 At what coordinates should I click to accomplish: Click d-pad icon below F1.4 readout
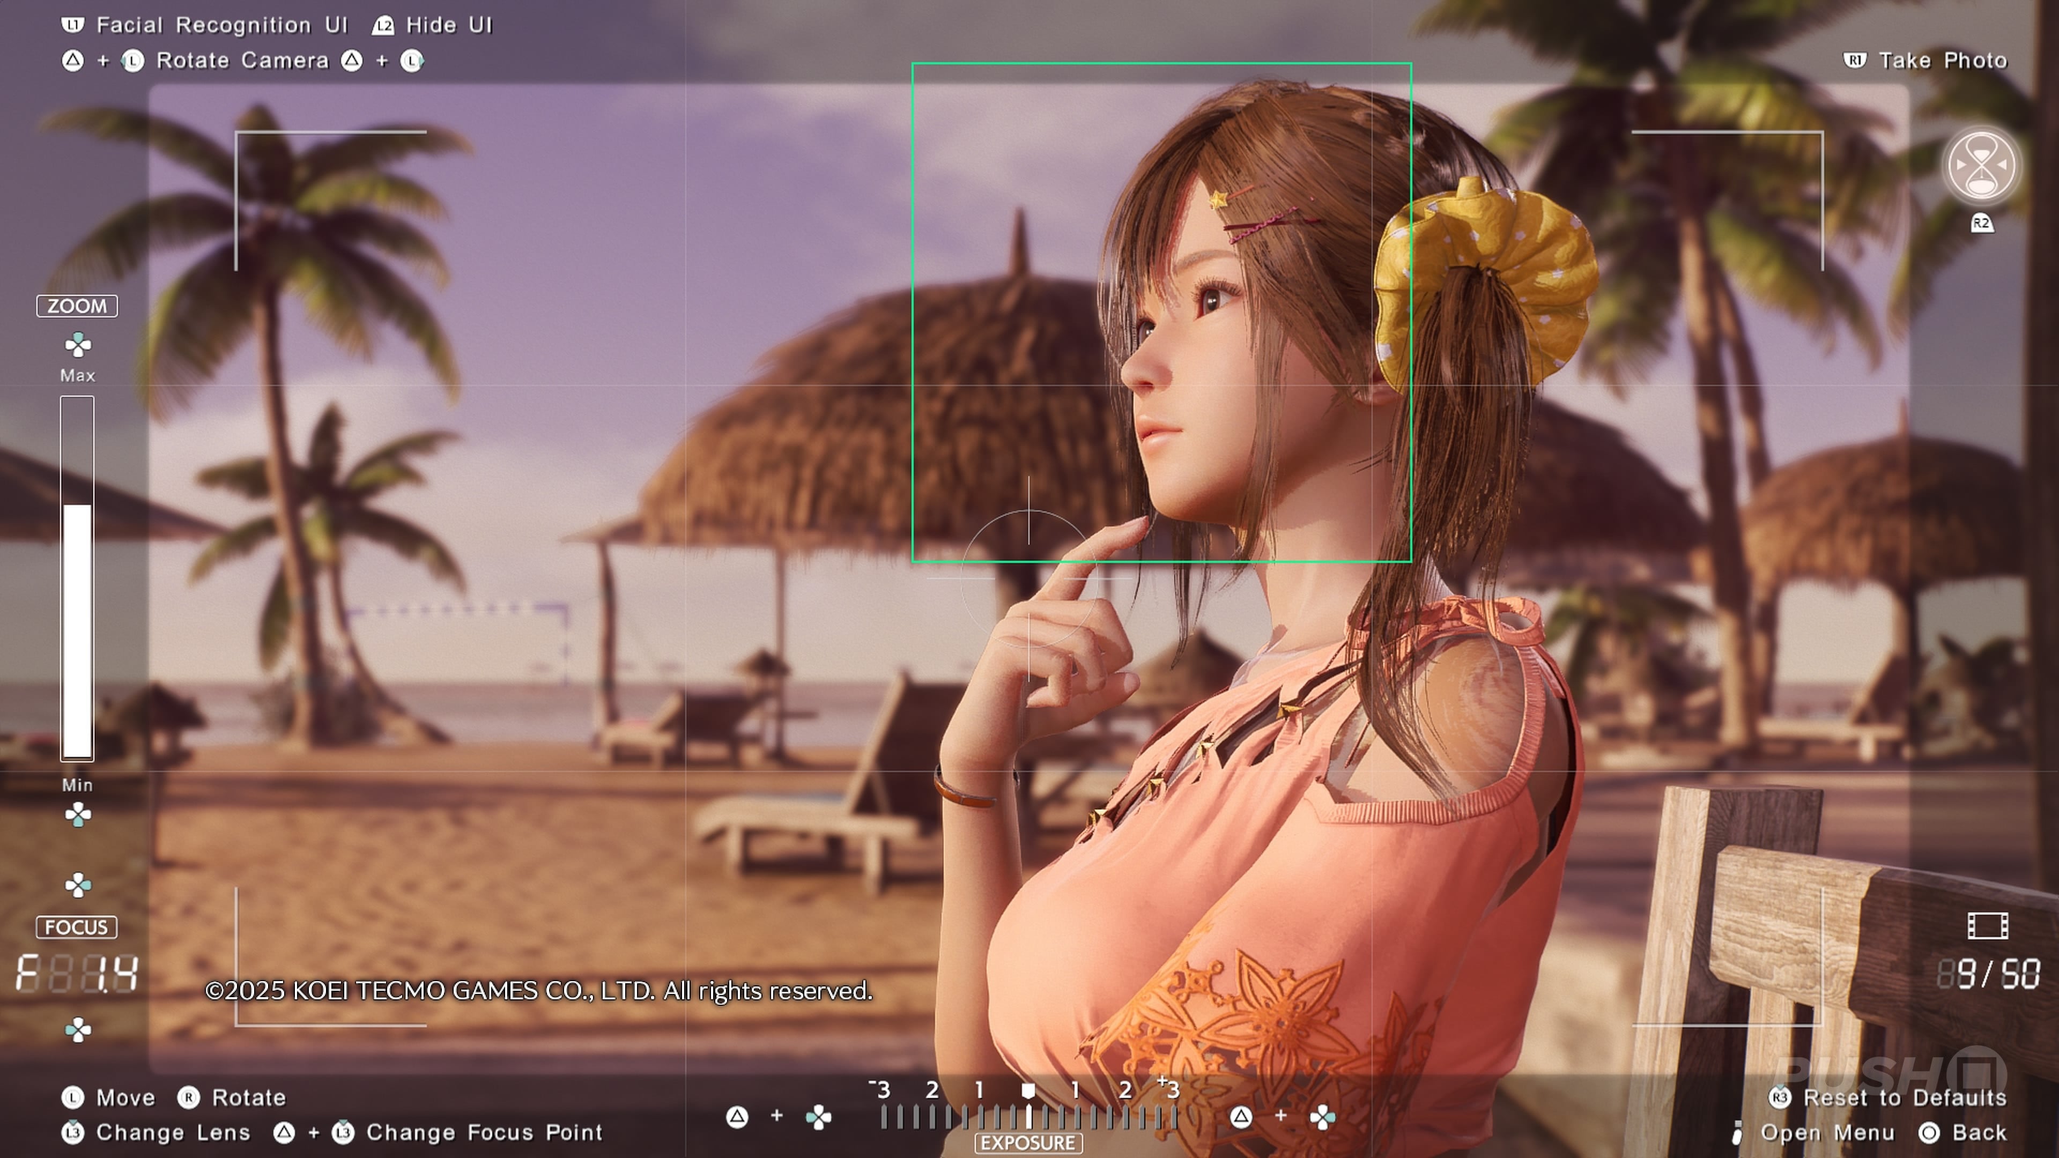78,1029
